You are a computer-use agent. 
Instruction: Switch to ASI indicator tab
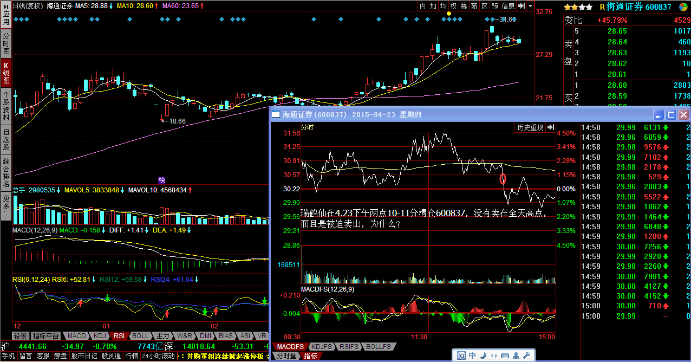pyautogui.click(x=245, y=336)
